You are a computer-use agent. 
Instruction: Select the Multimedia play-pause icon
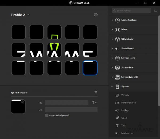point(117,133)
